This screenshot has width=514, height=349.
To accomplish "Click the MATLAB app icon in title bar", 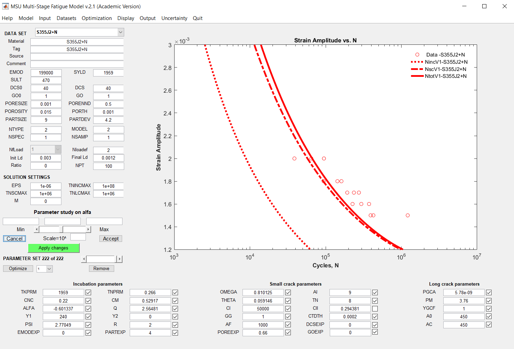I will (5, 6).
